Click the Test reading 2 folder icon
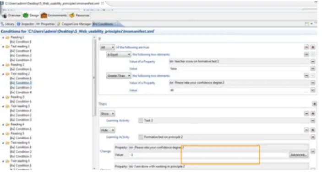The width and height of the screenshot is (322, 174). 8,74
